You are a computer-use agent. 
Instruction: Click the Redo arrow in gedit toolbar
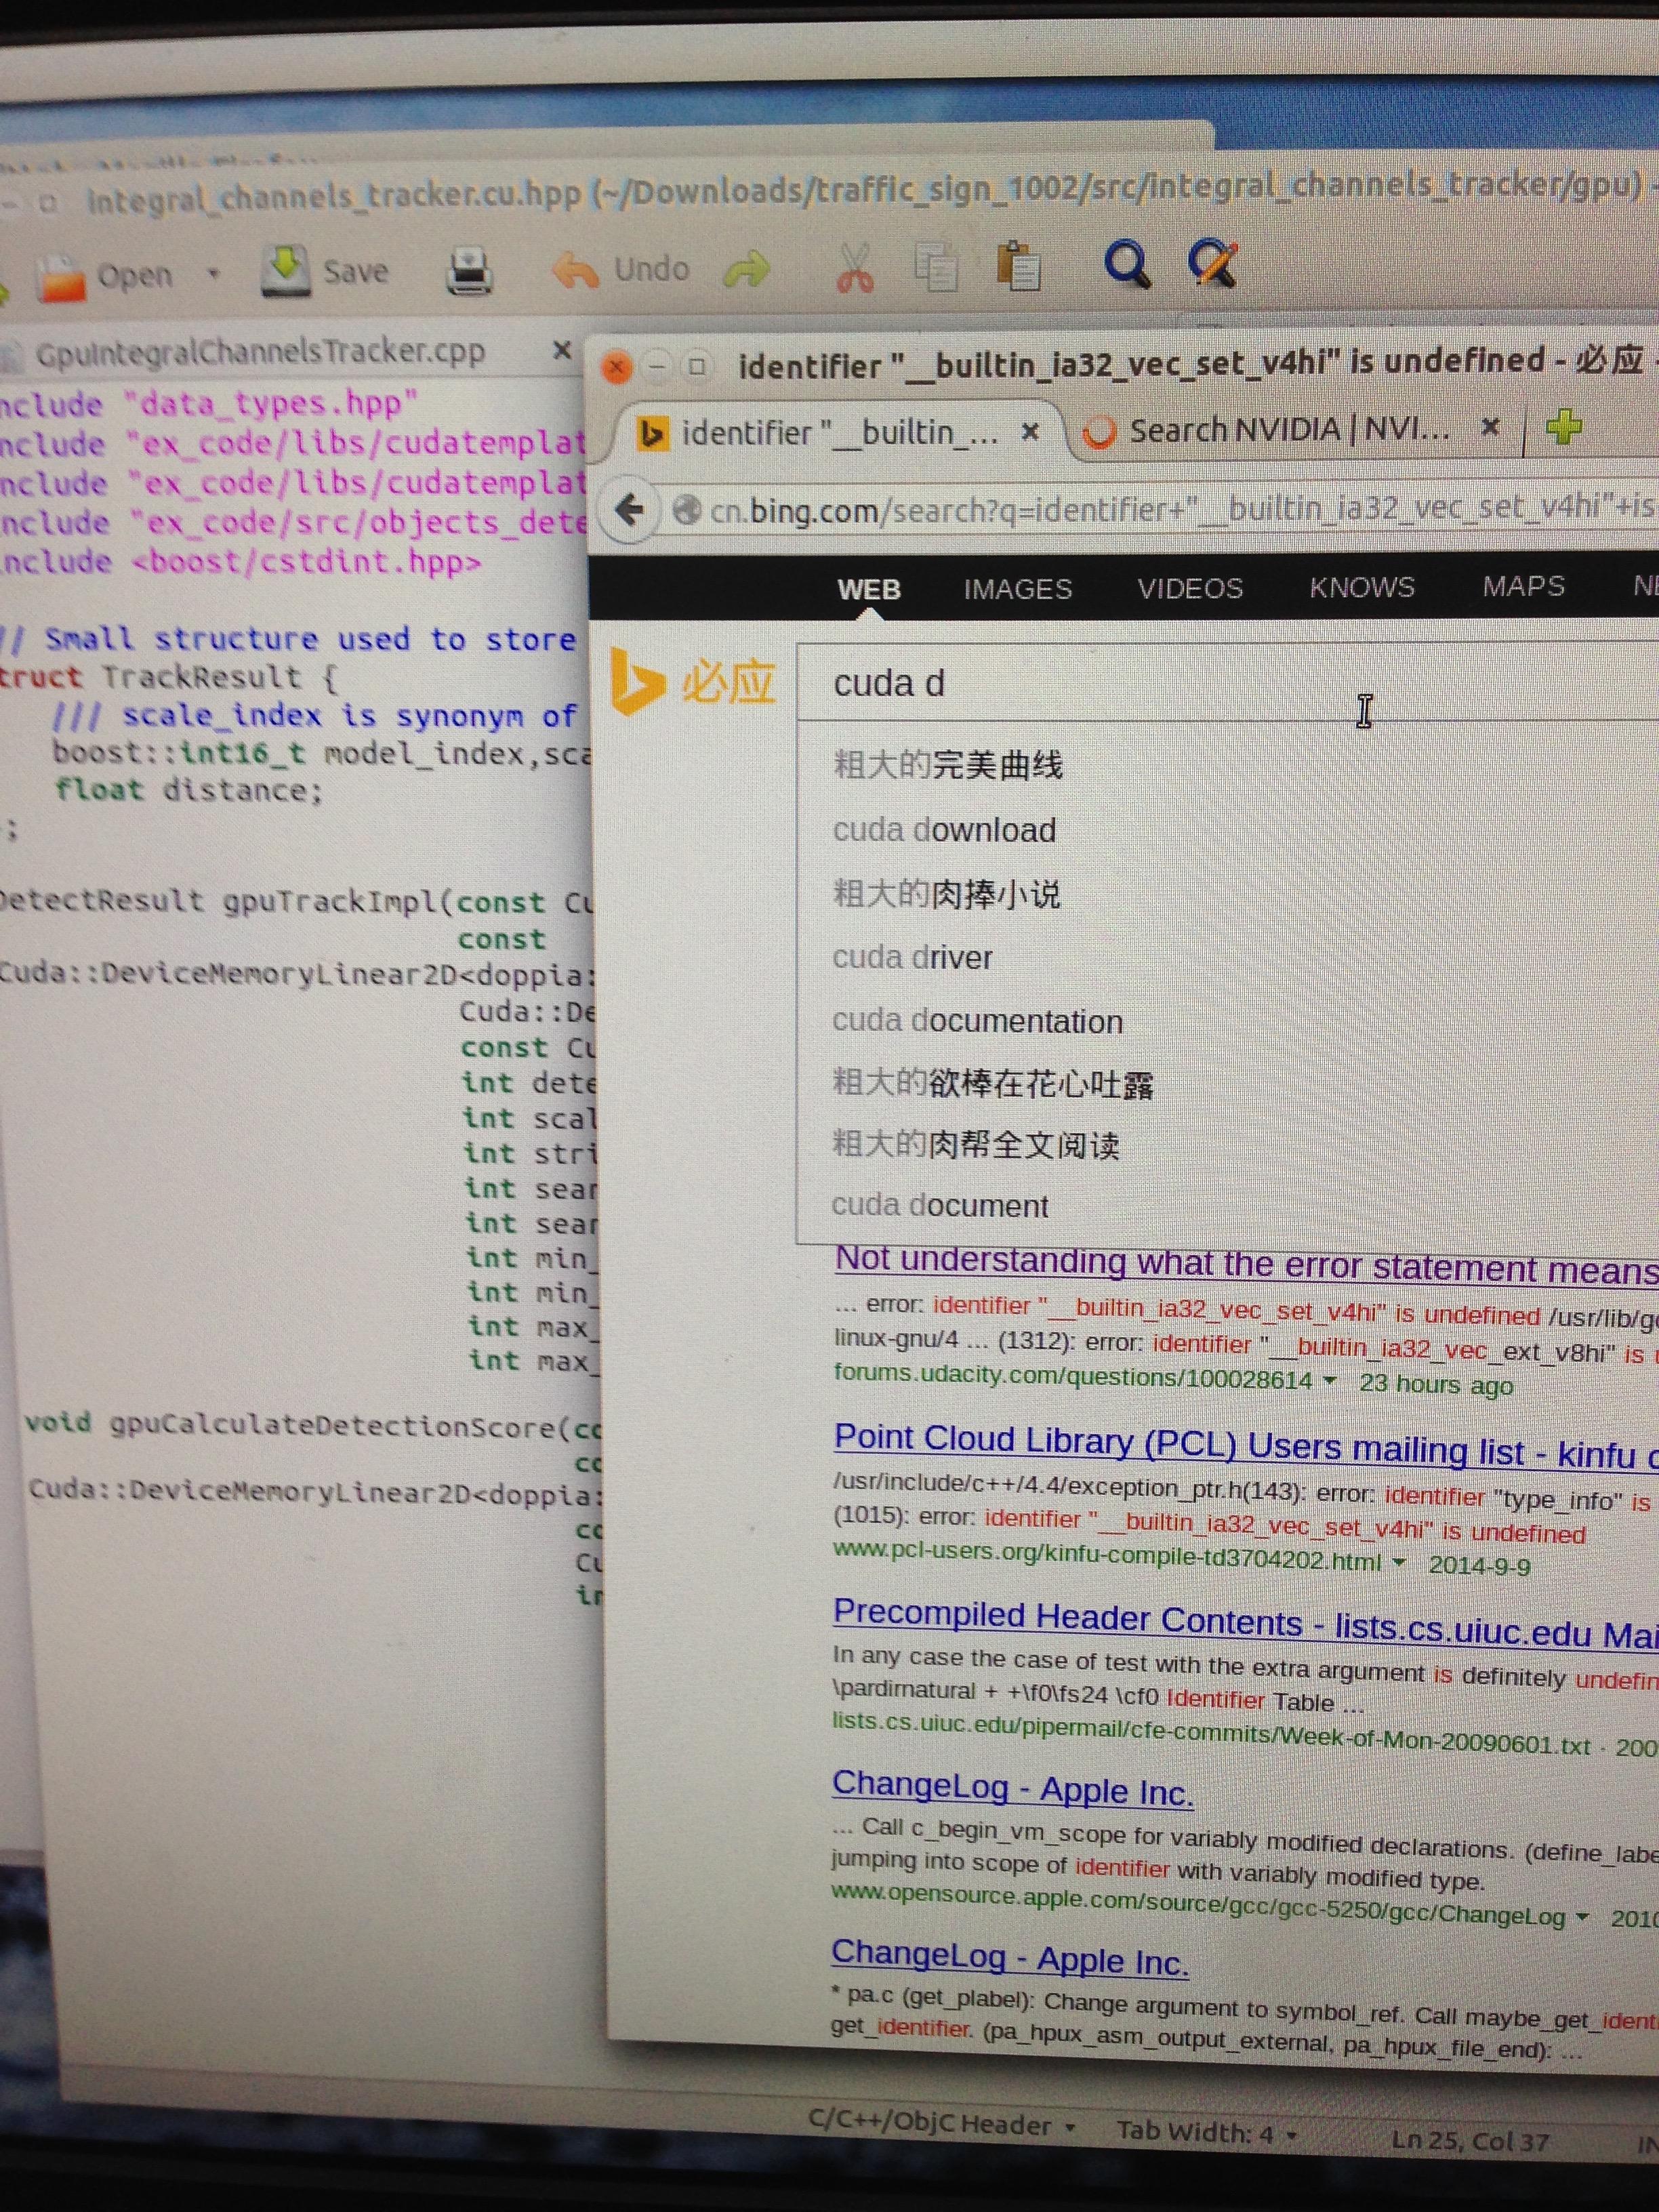pos(747,268)
